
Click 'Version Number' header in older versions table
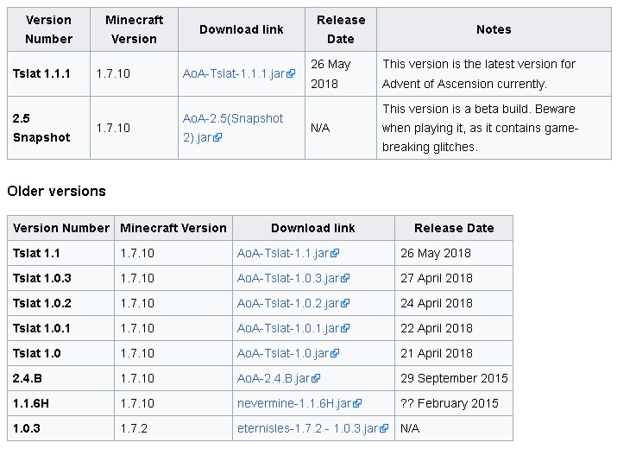pos(61,228)
